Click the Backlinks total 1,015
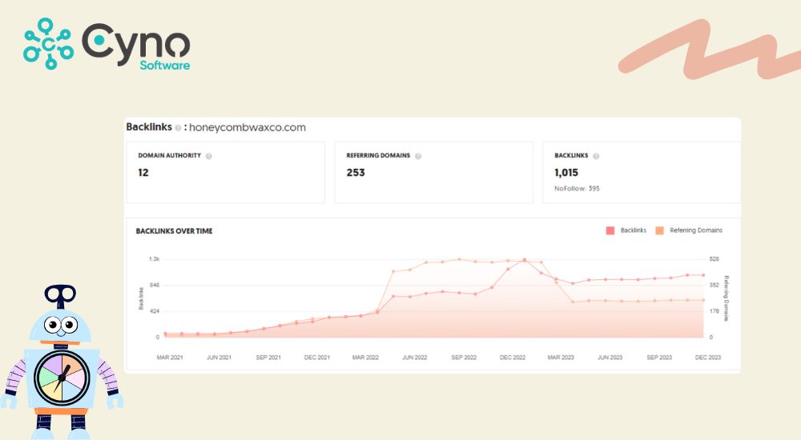Viewport: 801px width, 440px height. 566,172
